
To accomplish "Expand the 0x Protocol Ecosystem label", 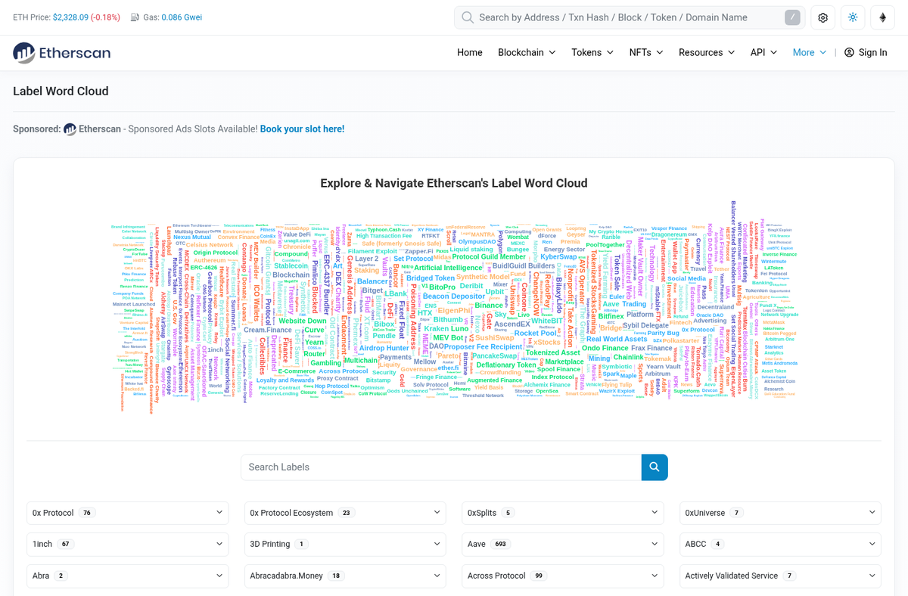I will tap(345, 513).
